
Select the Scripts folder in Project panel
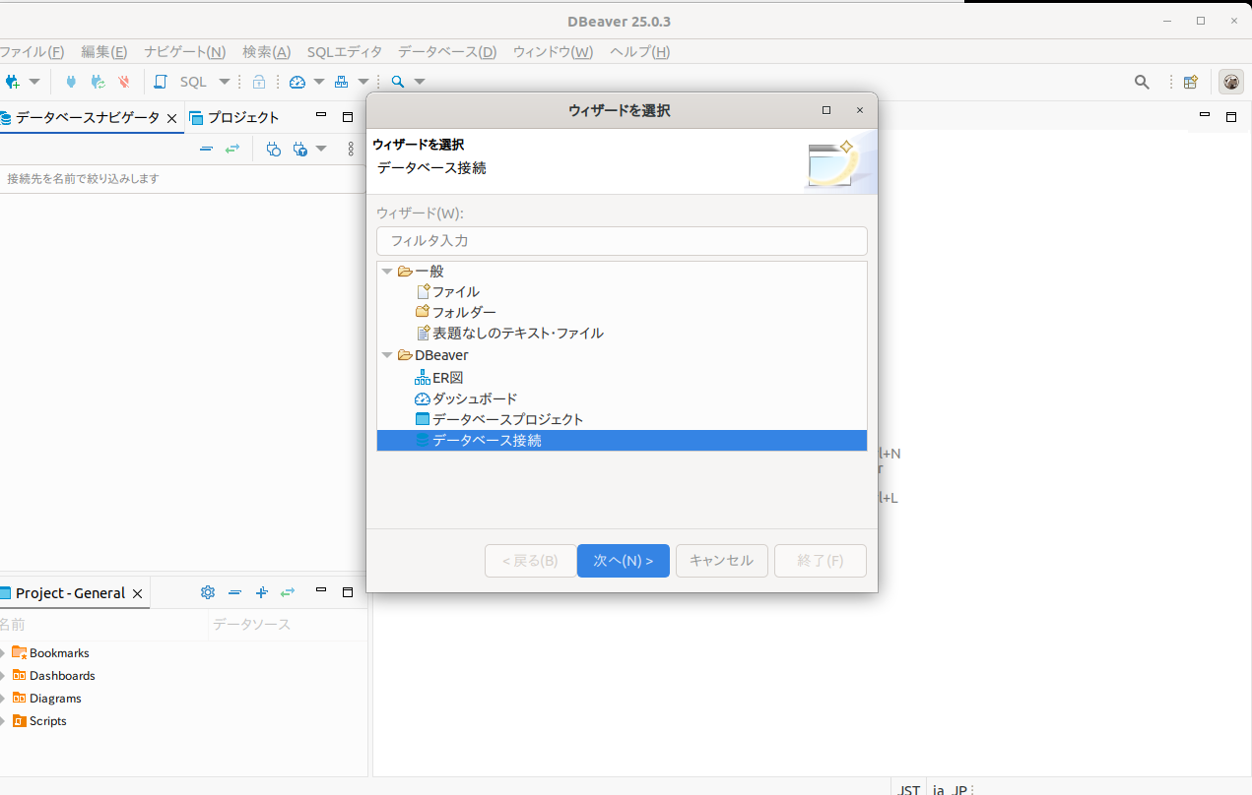click(x=47, y=721)
